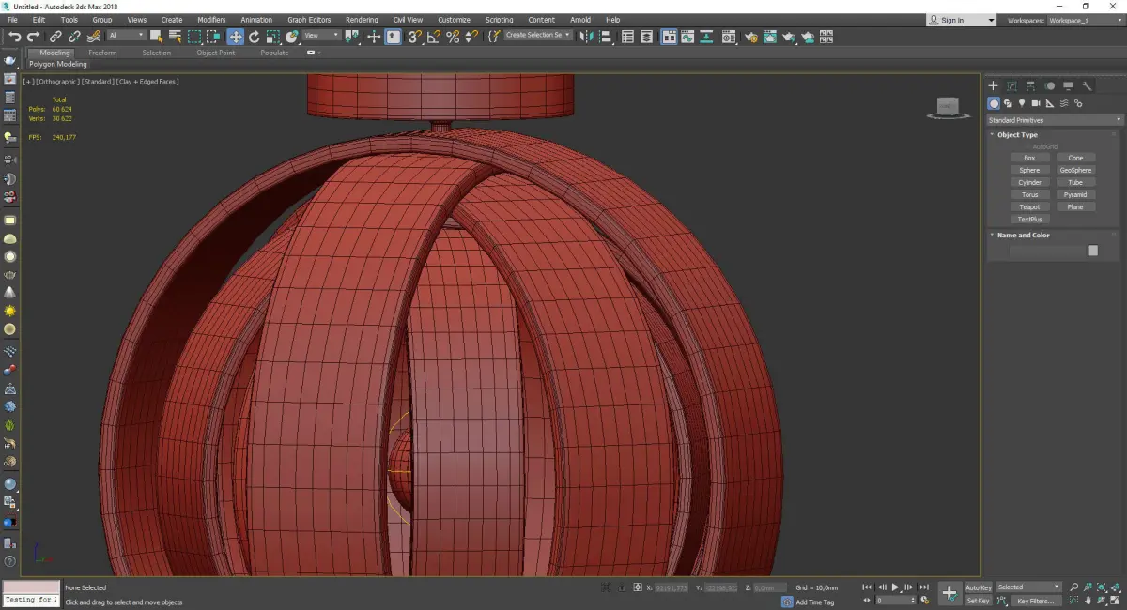The height and width of the screenshot is (610, 1127).
Task: Click the Key Filters button
Action: [1035, 601]
